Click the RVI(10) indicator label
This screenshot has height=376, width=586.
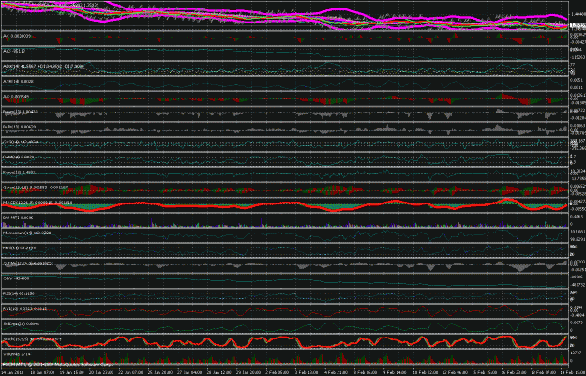(24, 308)
